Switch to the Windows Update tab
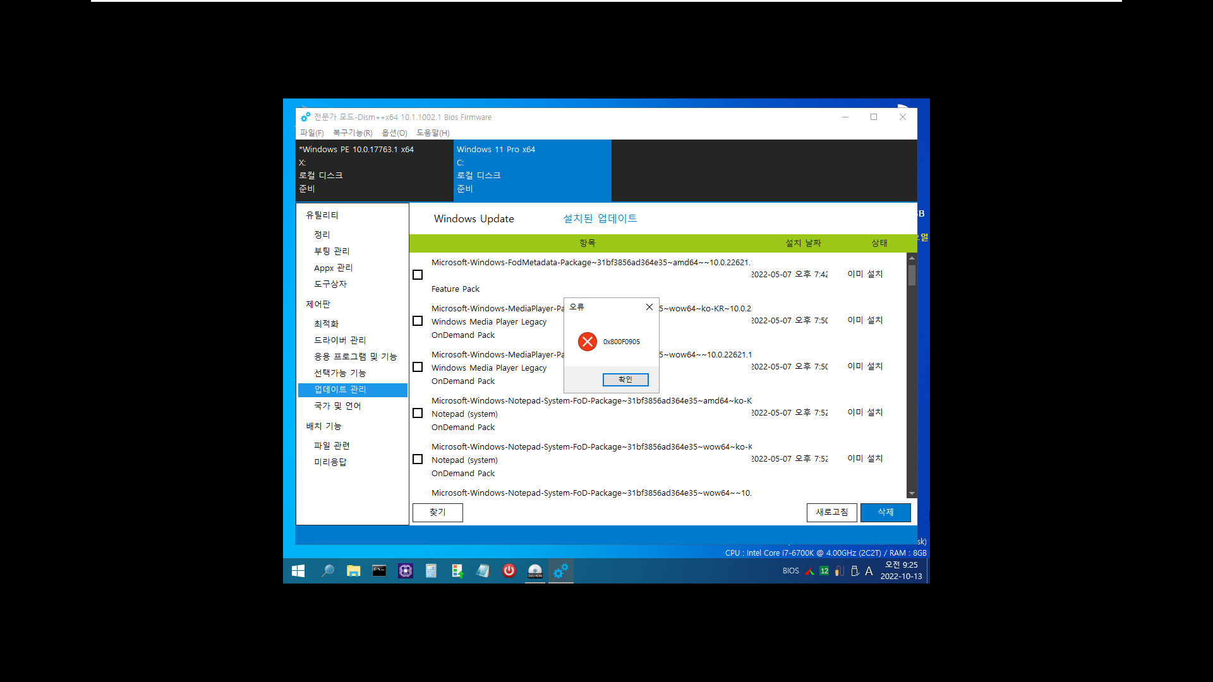 point(474,218)
